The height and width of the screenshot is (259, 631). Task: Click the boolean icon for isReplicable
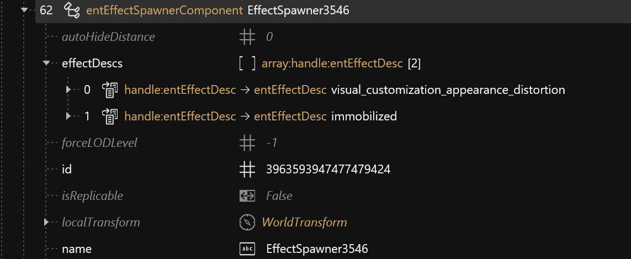pyautogui.click(x=247, y=196)
